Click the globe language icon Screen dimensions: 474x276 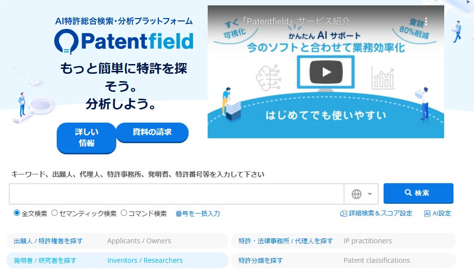[356, 194]
